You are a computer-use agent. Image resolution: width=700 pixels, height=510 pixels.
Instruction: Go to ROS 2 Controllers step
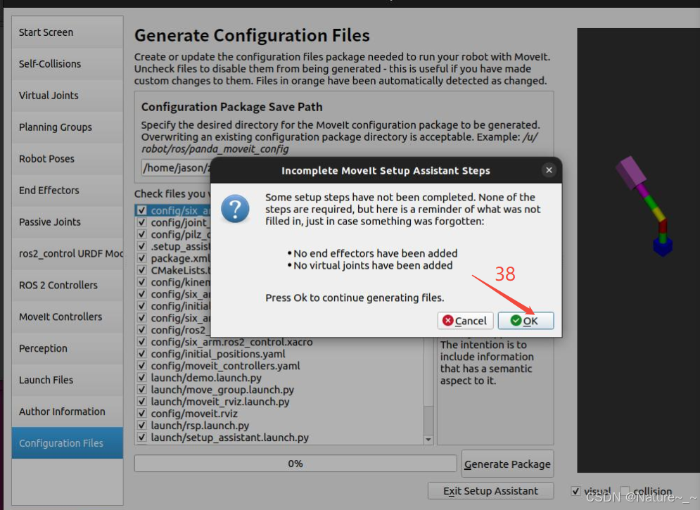[x=68, y=285]
